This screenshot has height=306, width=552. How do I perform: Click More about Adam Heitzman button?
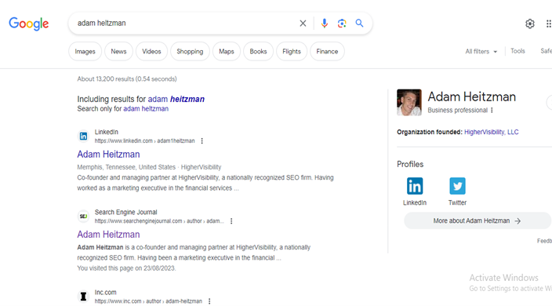pos(478,220)
